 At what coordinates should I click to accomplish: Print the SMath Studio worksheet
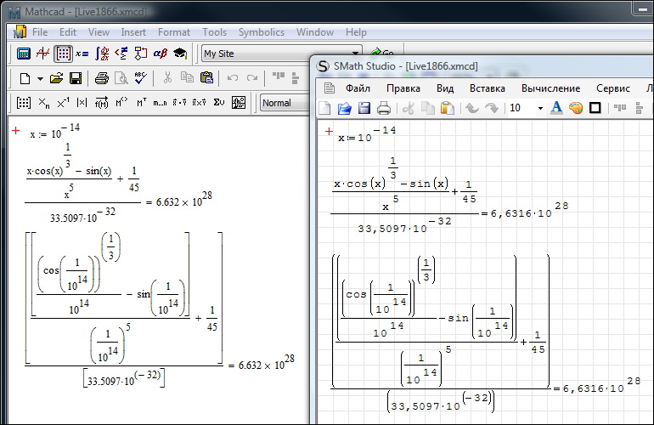pyautogui.click(x=383, y=108)
